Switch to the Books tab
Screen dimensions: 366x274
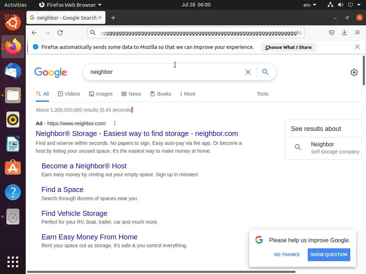(161, 94)
